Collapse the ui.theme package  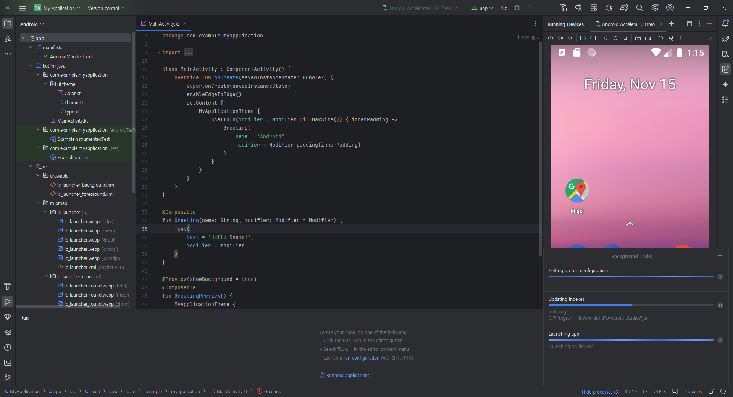45,84
